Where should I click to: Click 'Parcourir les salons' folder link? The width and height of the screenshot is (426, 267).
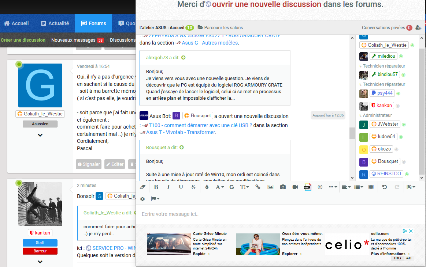tap(221, 28)
